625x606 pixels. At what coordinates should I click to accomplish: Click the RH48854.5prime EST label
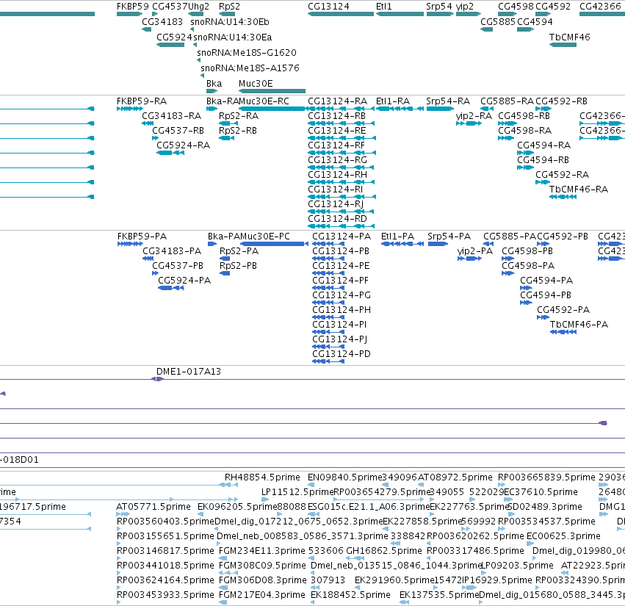(x=262, y=477)
